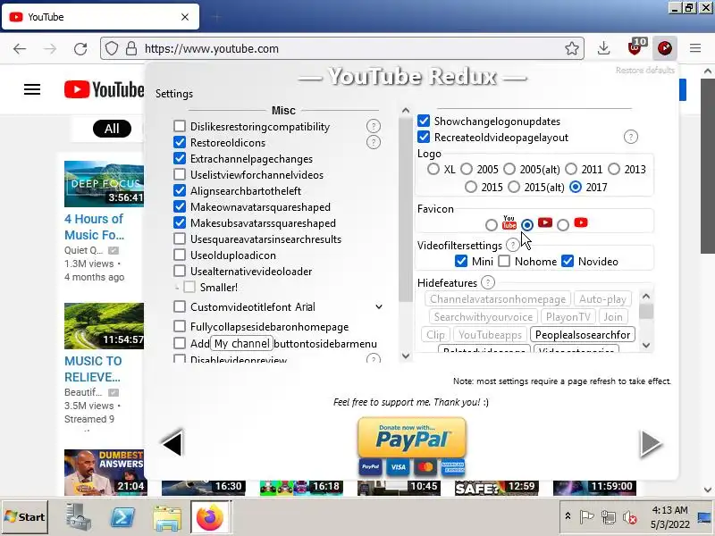Image resolution: width=715 pixels, height=536 pixels.
Task: Open the Customvideotitlefont Arial dropdown
Action: [340, 306]
